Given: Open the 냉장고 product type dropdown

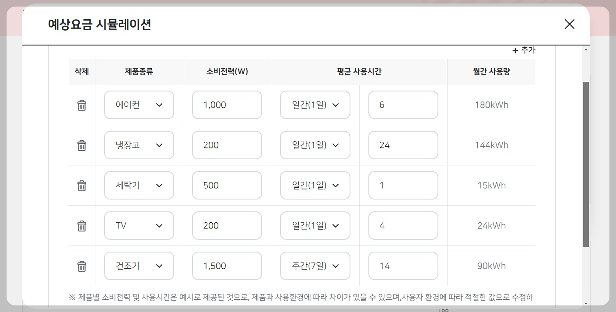Looking at the screenshot, I should click(139, 145).
